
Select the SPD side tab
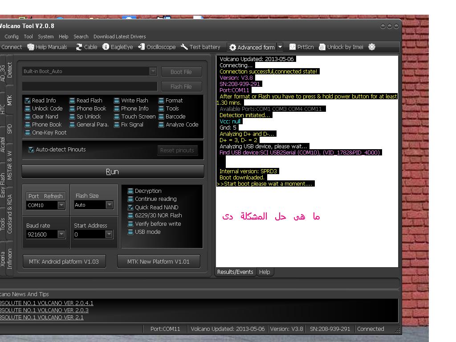pos(10,129)
